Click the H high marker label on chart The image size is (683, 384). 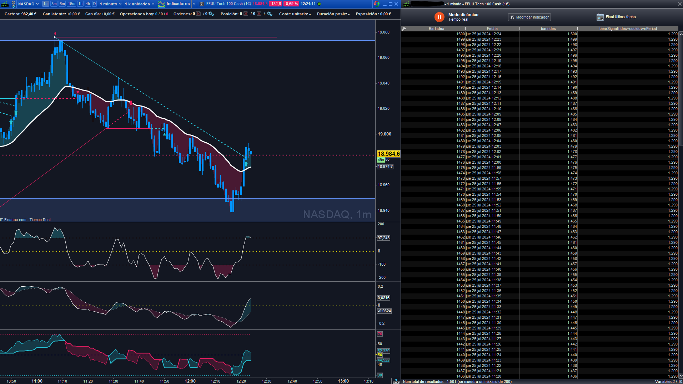(55, 34)
